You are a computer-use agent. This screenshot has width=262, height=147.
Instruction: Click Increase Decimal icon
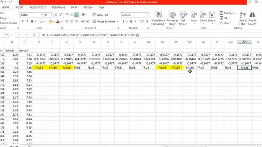coord(142,21)
